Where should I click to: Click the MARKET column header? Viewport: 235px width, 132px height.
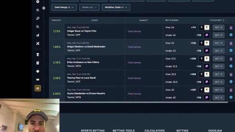[144, 21]
